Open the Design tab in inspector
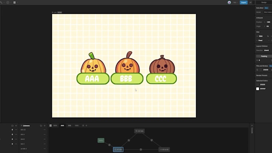272x153 pixels. tap(264, 2)
